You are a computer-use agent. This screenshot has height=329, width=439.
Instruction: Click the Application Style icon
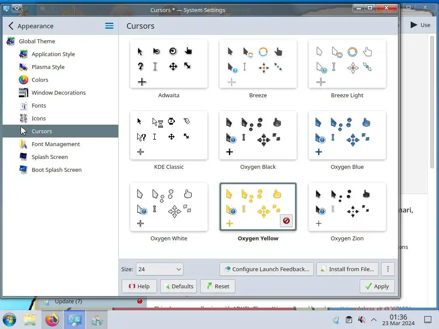click(24, 54)
